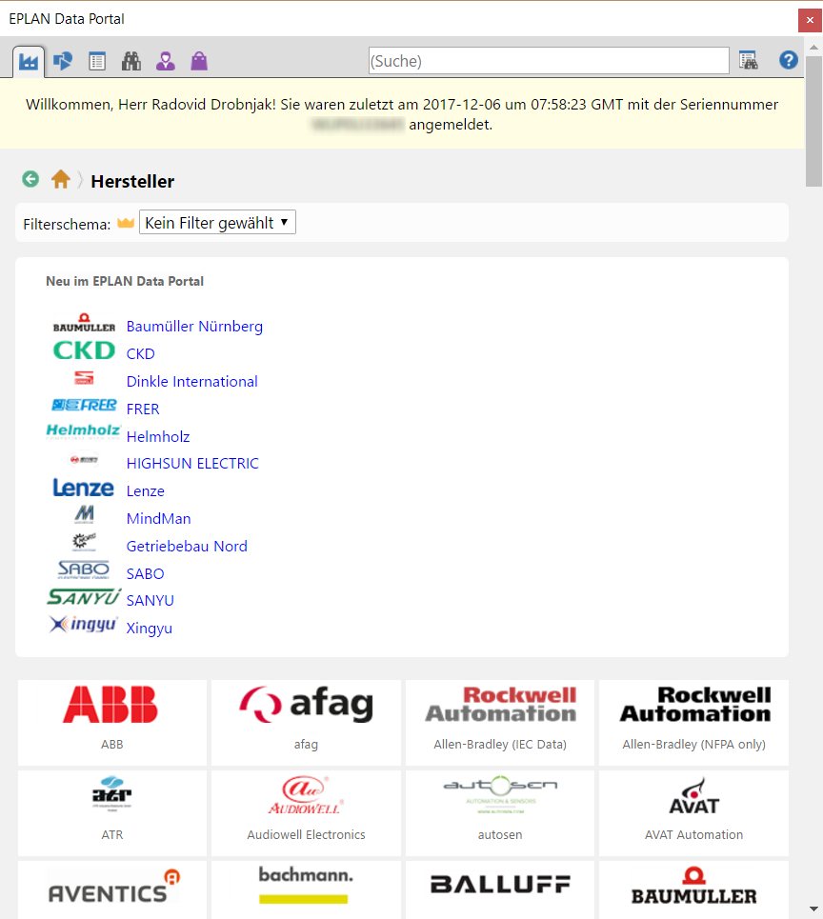Start a search using the binoculars icon
Screen dimensions: 823x919
click(x=131, y=60)
